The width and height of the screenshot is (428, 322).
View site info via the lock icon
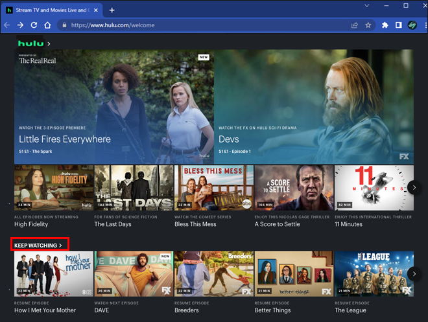click(x=64, y=25)
